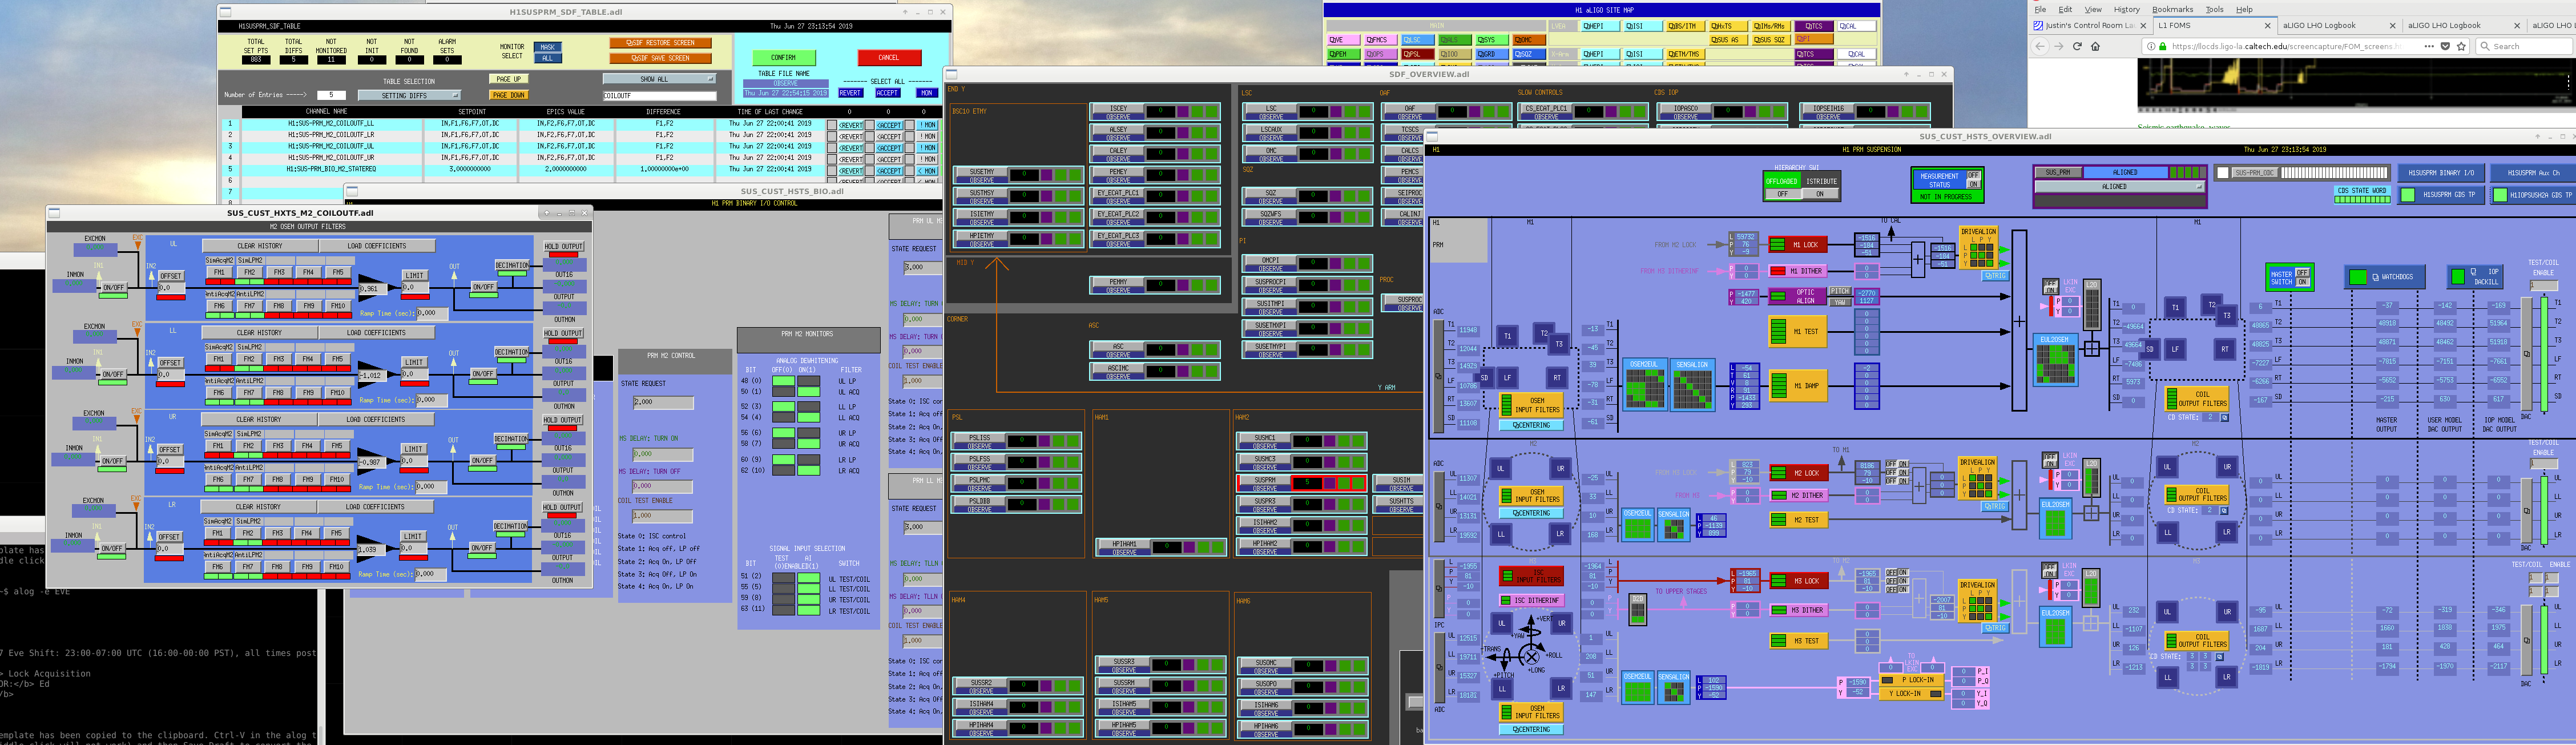Click green CONFIRM button in SDF table

click(x=784, y=57)
